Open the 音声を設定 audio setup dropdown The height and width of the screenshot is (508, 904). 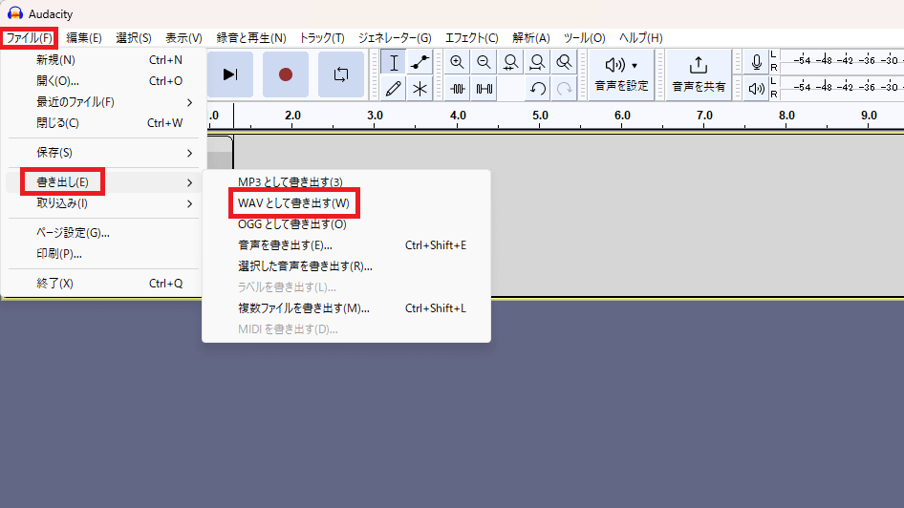621,74
